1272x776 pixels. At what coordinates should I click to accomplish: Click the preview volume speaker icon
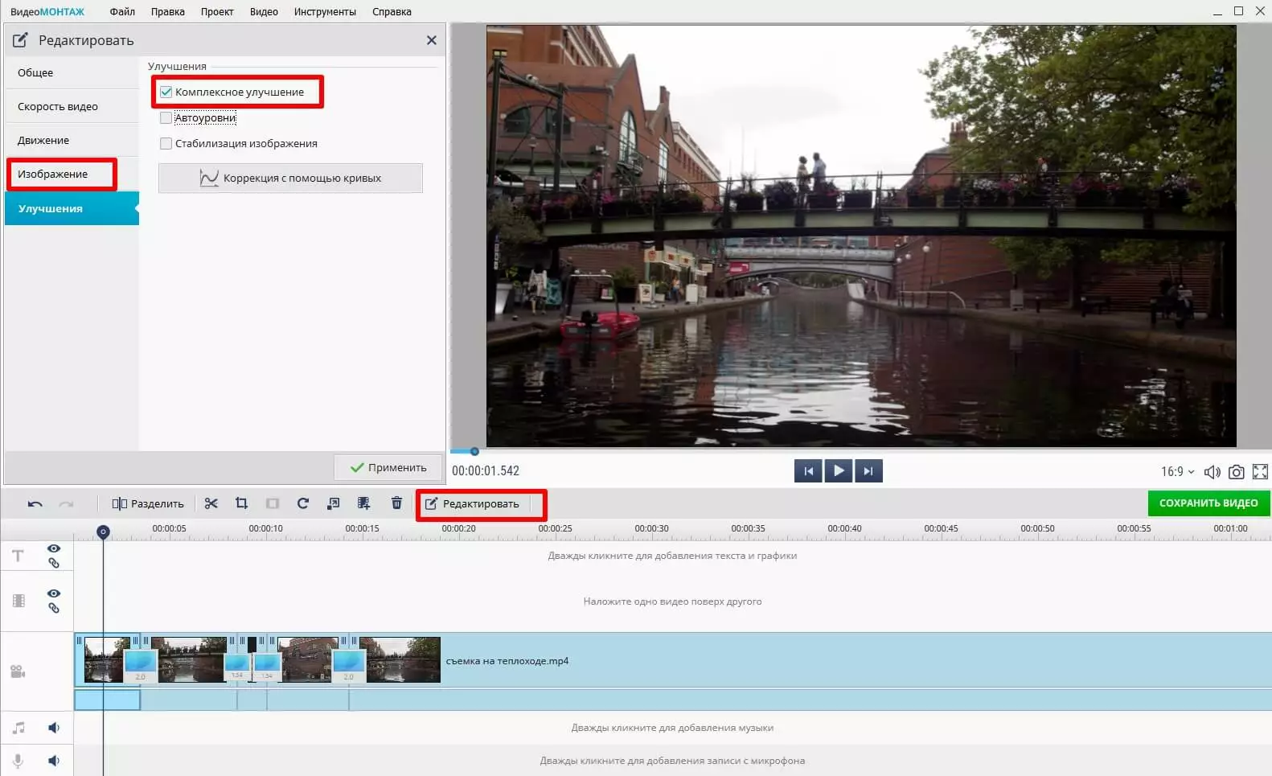[x=1212, y=472]
